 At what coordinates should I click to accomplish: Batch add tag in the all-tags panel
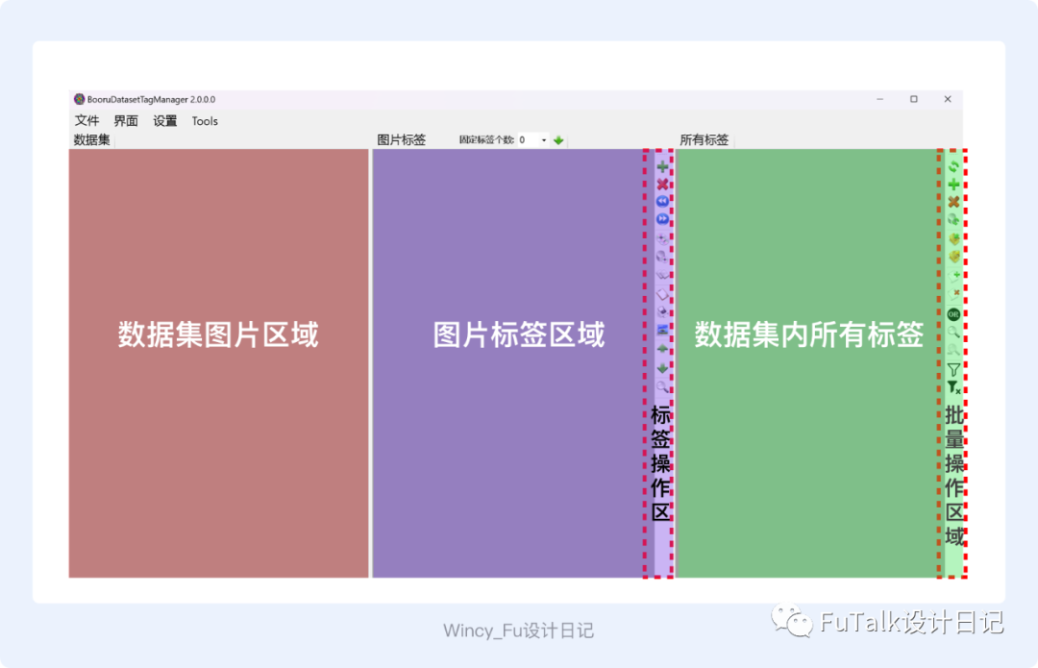tap(952, 184)
